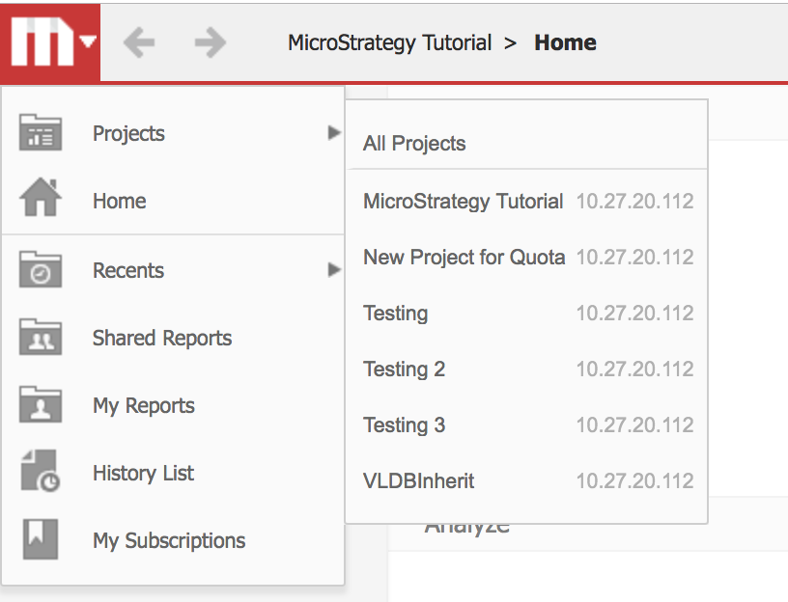This screenshot has height=602, width=788.
Task: Click the My Subscriptions bookmark icon
Action: [41, 539]
